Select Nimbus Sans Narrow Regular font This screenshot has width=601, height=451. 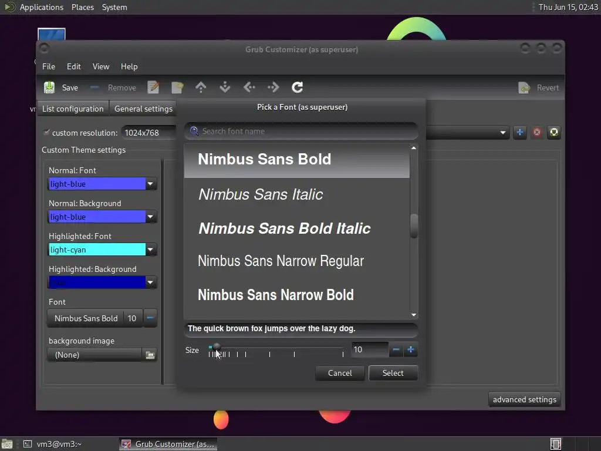click(296, 261)
